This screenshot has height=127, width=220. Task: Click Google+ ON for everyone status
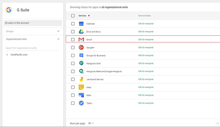[x=146, y=47]
